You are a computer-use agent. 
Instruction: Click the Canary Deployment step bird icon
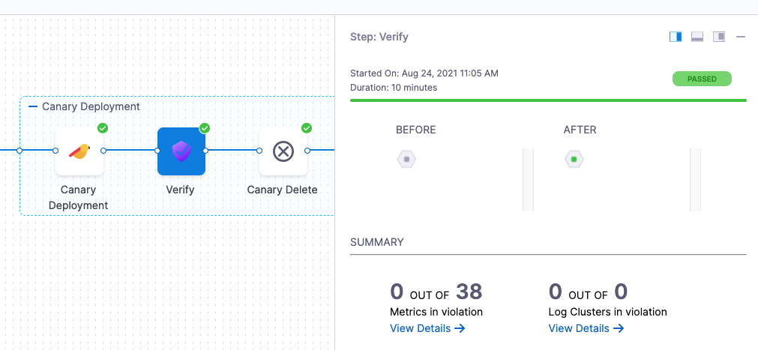tap(79, 151)
